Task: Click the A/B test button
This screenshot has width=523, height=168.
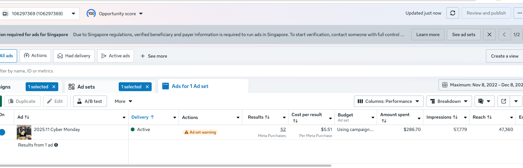Action: pos(90,101)
